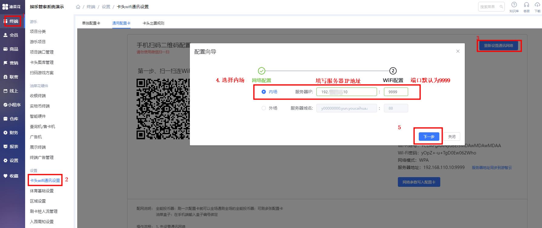The image size is (542, 228).
Task: Click 服务器地址同步到游智云 link
Action: click(492, 167)
